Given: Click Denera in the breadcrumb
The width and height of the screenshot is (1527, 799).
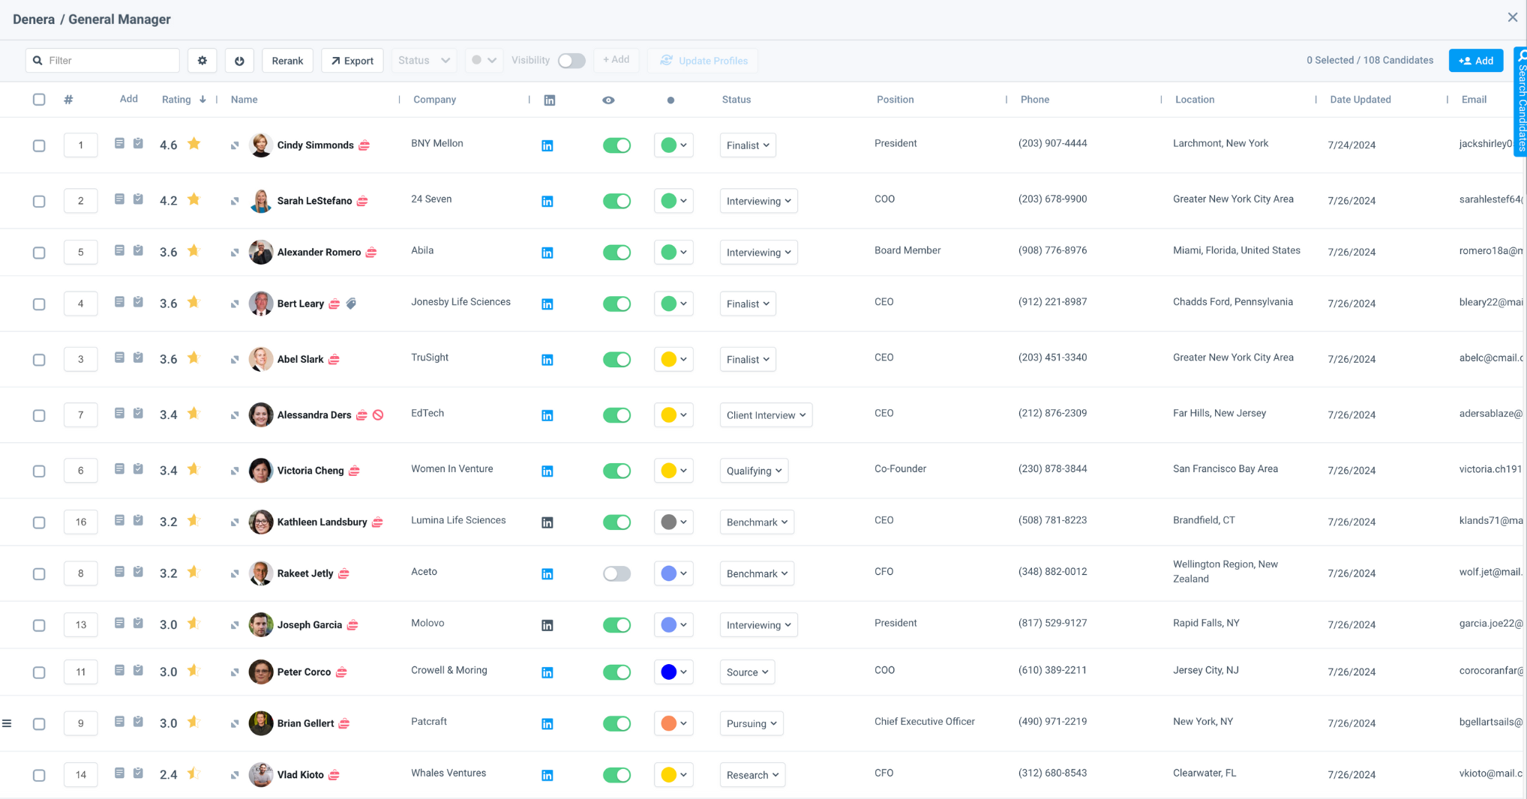Looking at the screenshot, I should 34,19.
